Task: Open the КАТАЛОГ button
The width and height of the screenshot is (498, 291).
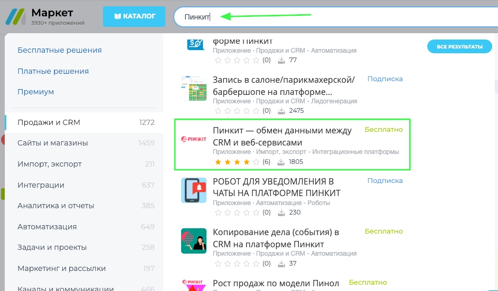Action: coord(134,16)
